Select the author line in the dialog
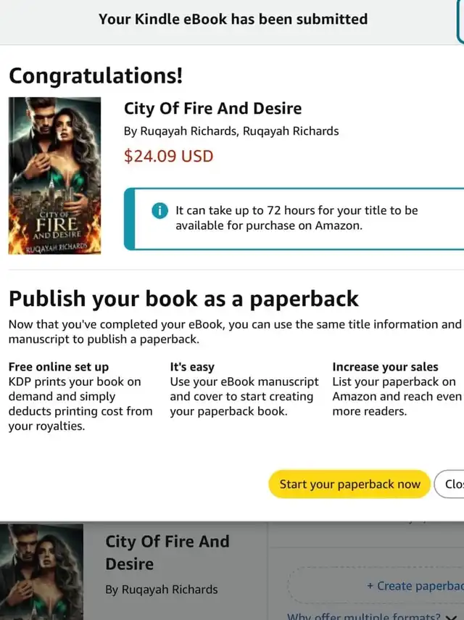This screenshot has height=620, width=464. (231, 131)
